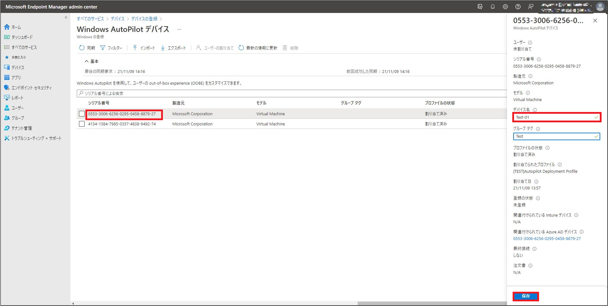
Task: Select serial number 0553-3006-6256-0295-0458-8879-27 in table
Action: (122, 114)
